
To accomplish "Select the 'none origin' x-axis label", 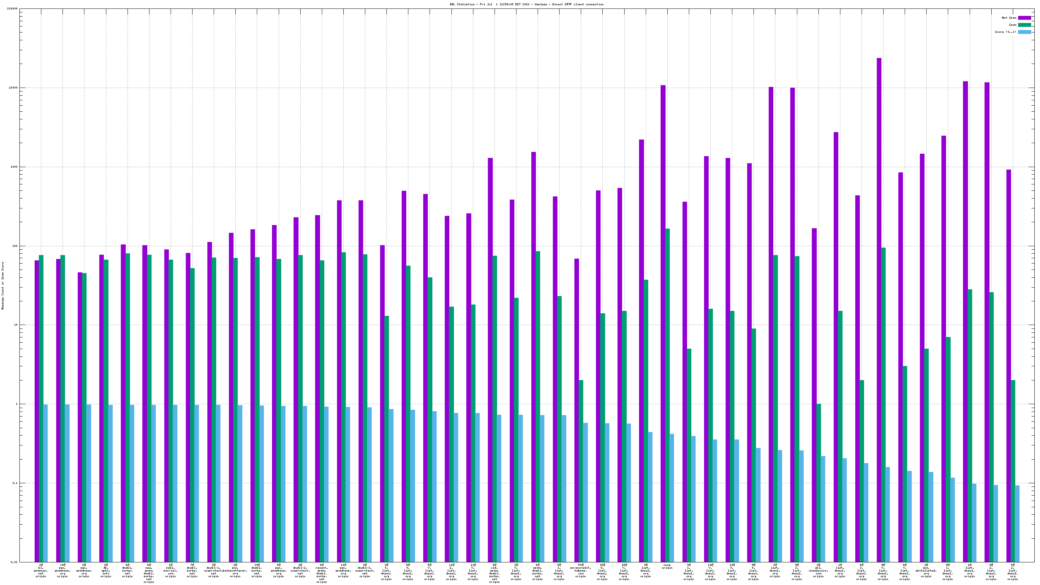I will tap(667, 566).
